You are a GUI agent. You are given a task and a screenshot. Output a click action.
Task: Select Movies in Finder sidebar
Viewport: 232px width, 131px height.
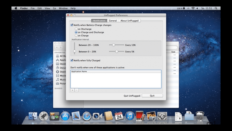tap(61, 76)
